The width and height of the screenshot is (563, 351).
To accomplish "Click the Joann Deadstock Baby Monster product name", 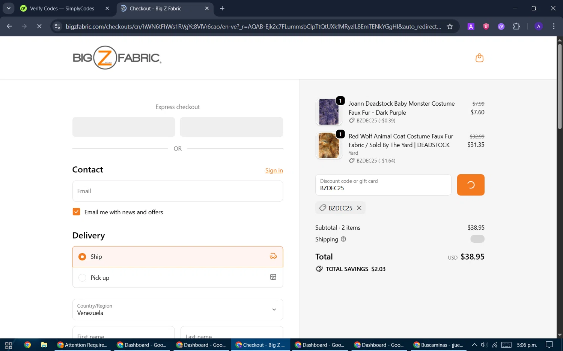I will coord(402,108).
